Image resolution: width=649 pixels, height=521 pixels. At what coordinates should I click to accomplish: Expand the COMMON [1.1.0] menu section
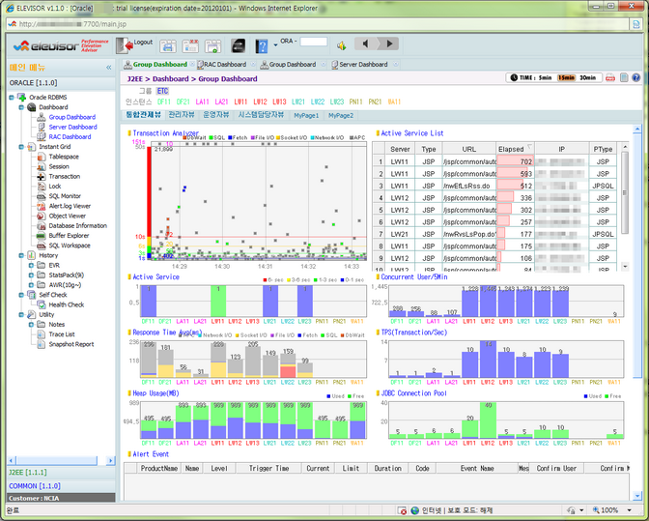click(x=61, y=486)
